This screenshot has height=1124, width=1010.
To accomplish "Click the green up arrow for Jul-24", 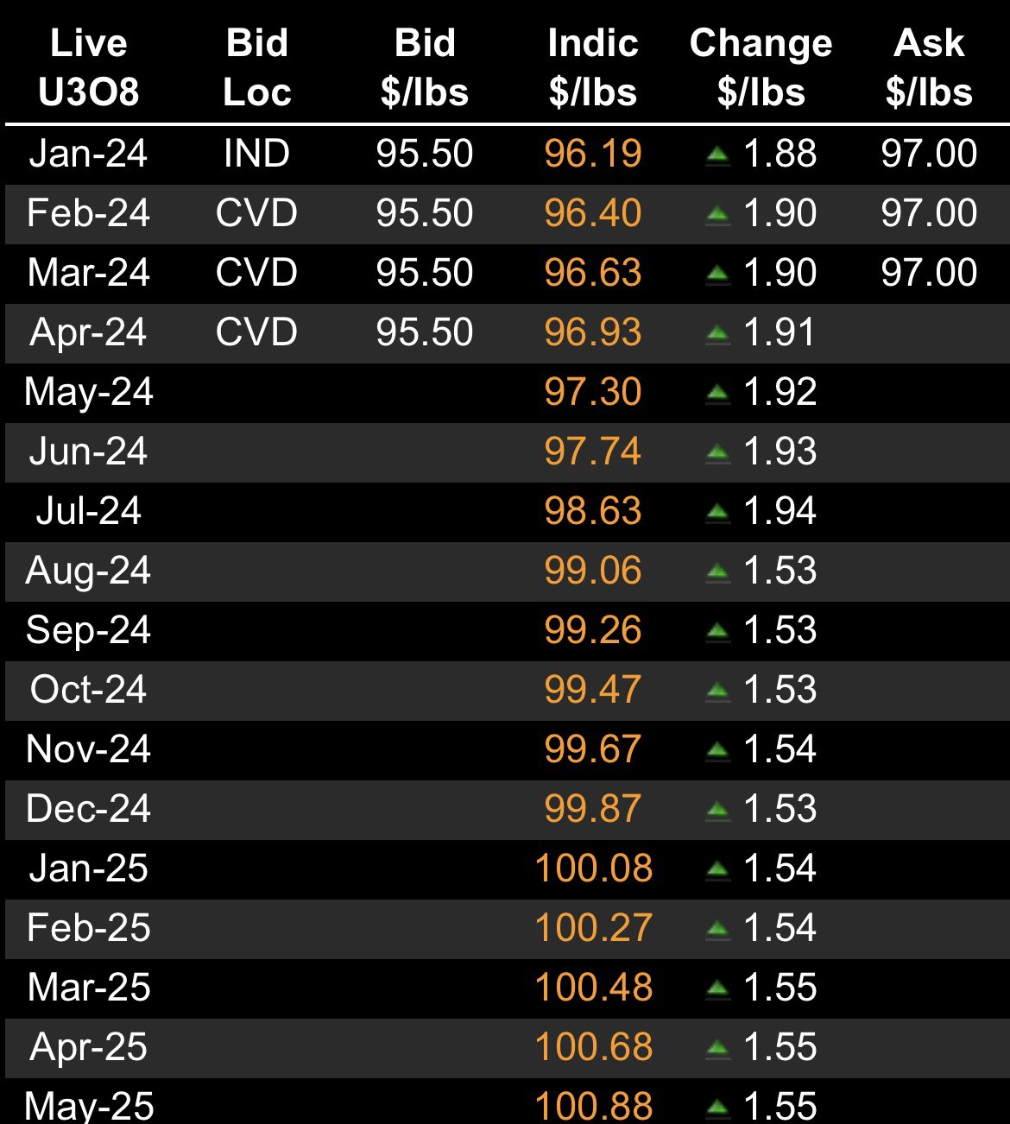I will coord(717,513).
